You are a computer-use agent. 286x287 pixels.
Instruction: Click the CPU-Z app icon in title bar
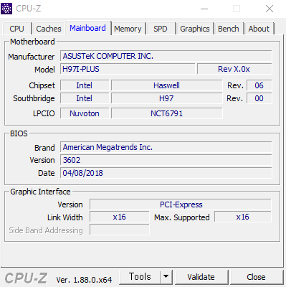pyautogui.click(x=6, y=9)
